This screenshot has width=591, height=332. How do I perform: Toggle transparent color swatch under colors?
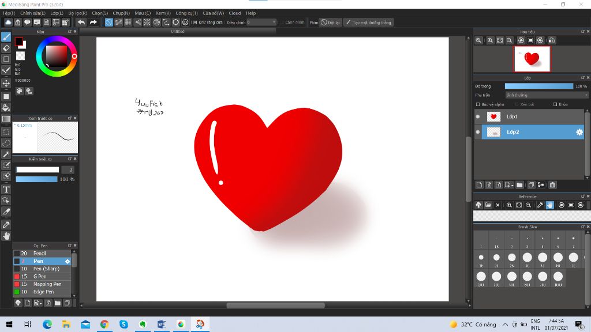(x=20, y=56)
